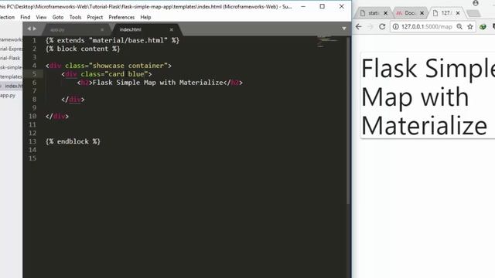Place cursor in extends material/base.html line
This screenshot has height=278, width=495.
tap(112, 40)
